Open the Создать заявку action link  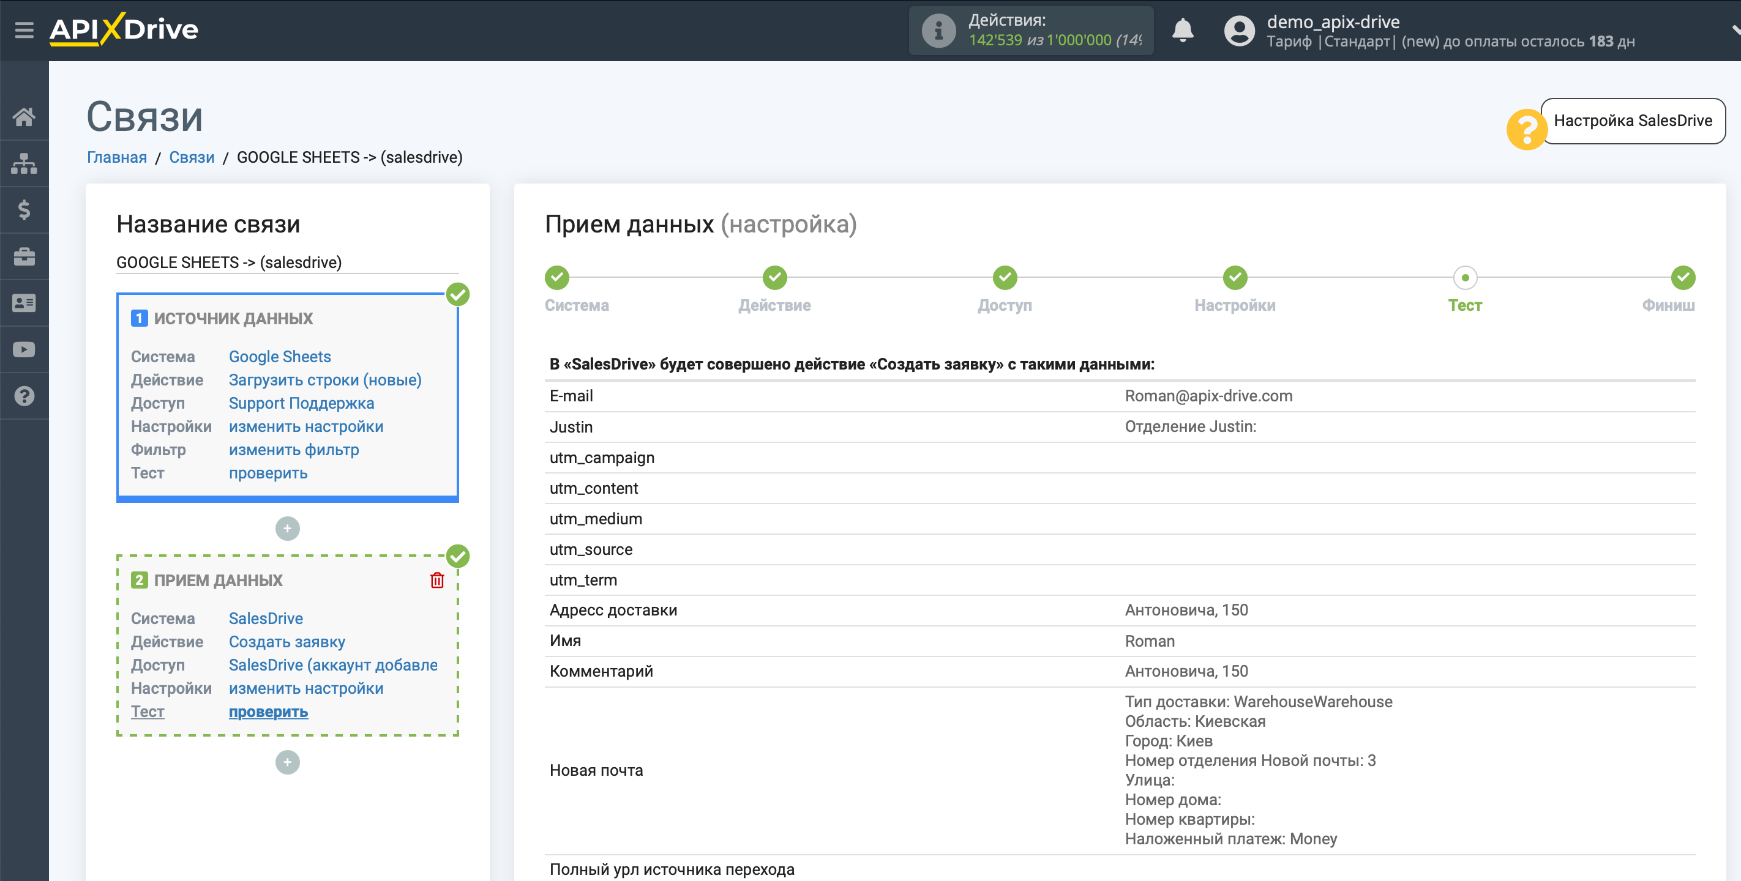tap(287, 642)
